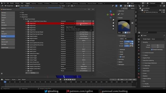
Task: Jump to the last frame in timeline
Action: coord(75,80)
